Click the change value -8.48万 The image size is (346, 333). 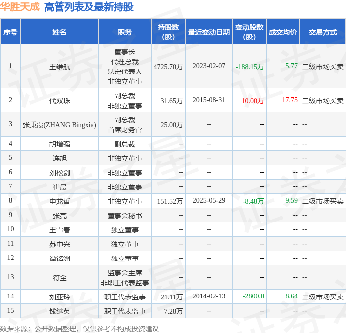coord(253,201)
